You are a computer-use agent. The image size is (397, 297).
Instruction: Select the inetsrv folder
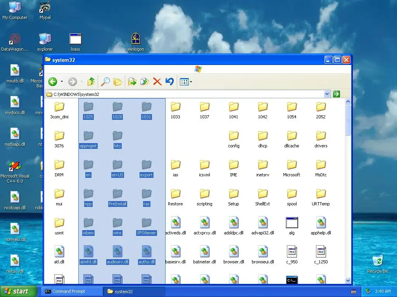coord(262,169)
